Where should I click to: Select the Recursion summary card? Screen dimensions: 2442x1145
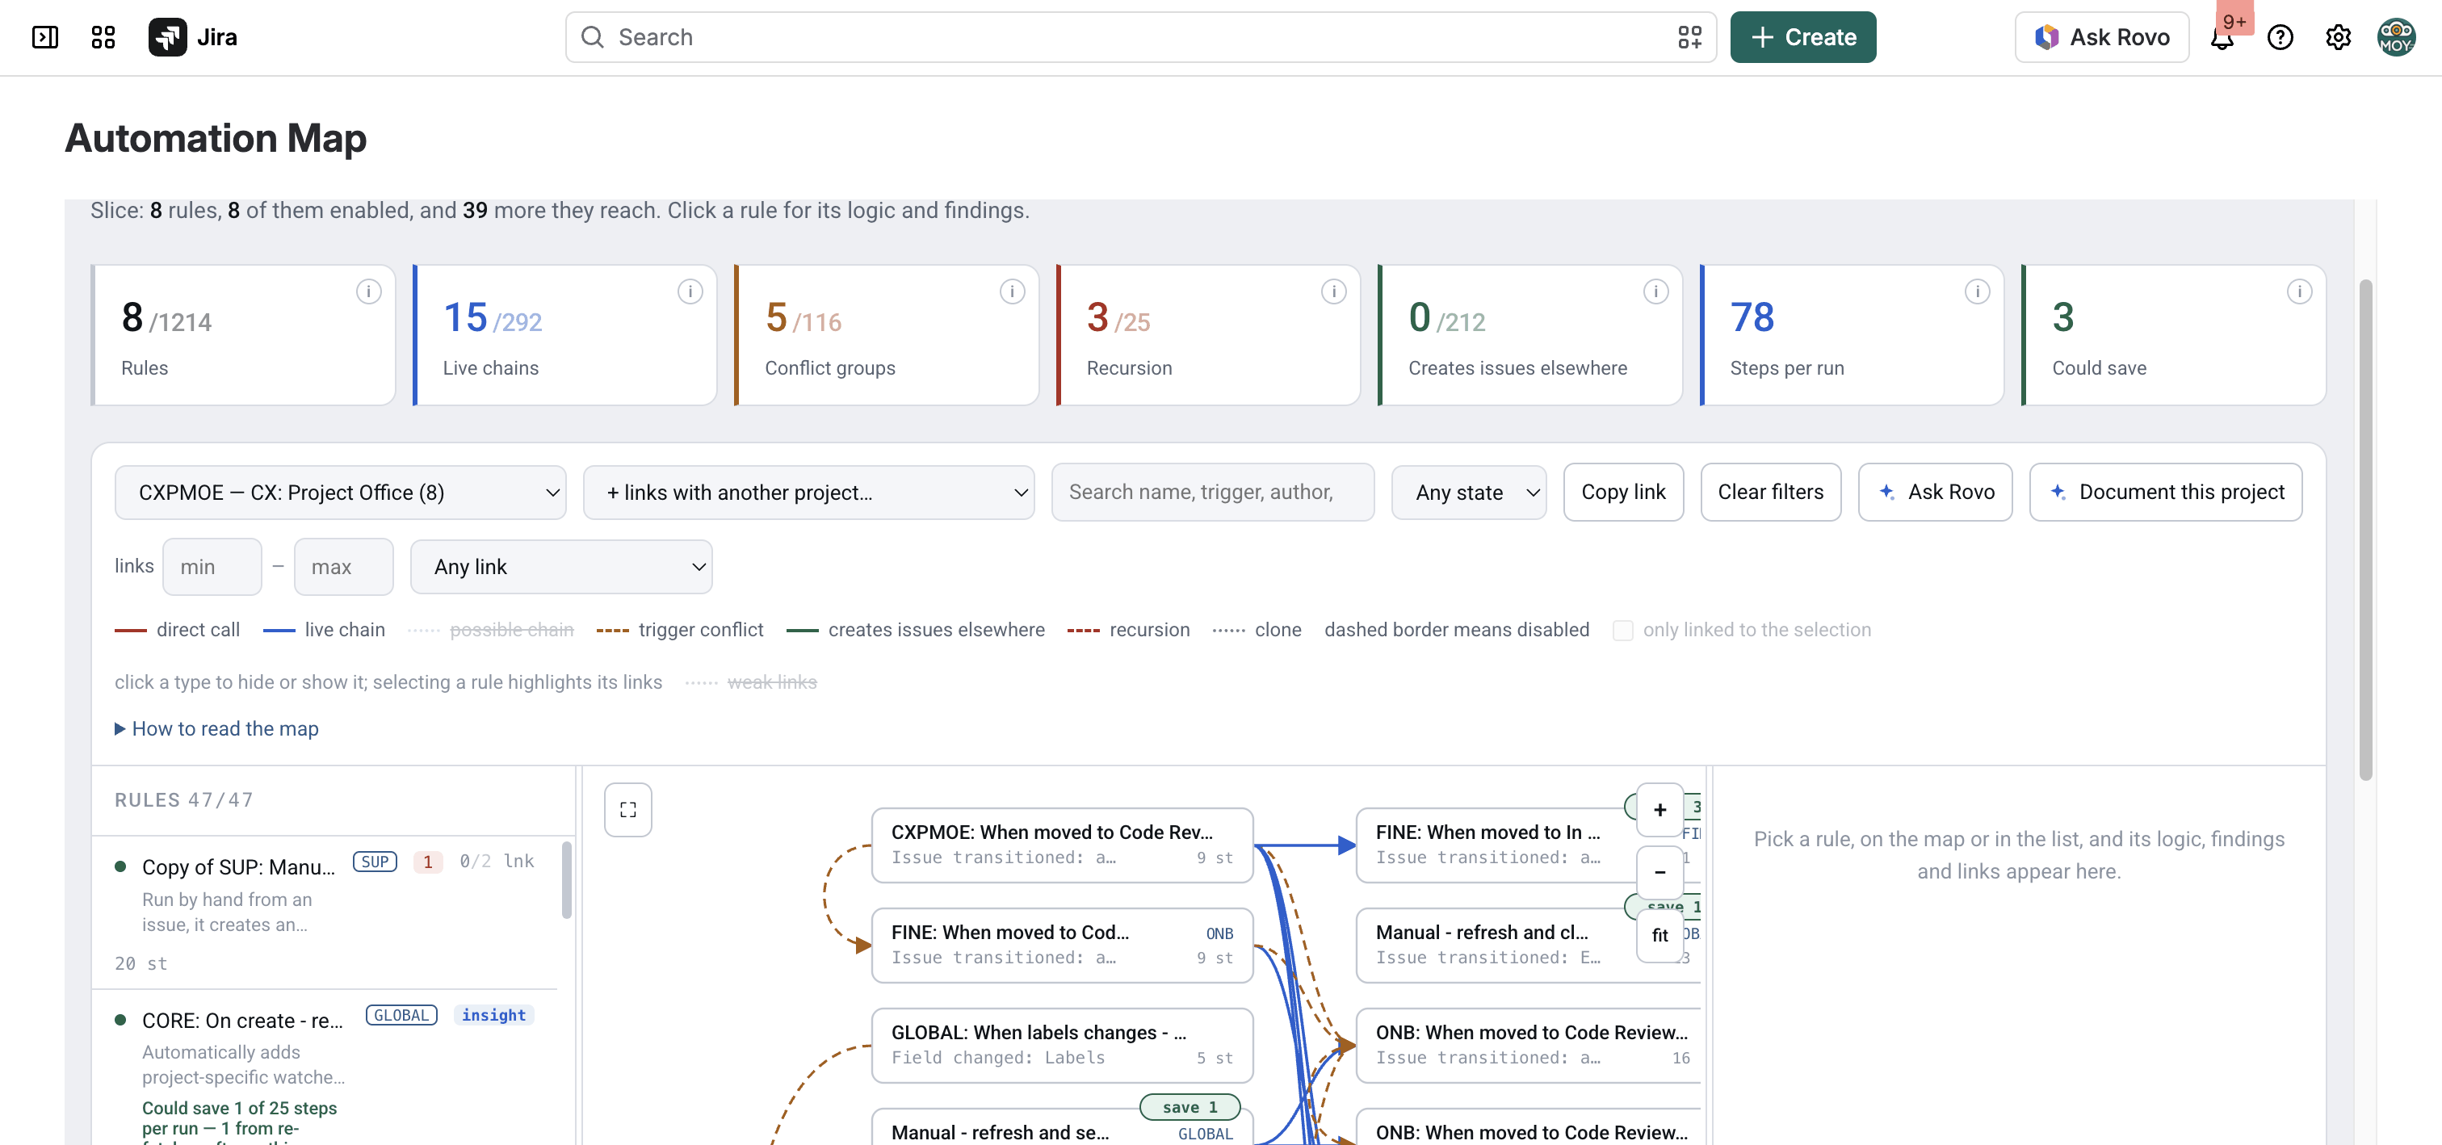click(x=1209, y=334)
